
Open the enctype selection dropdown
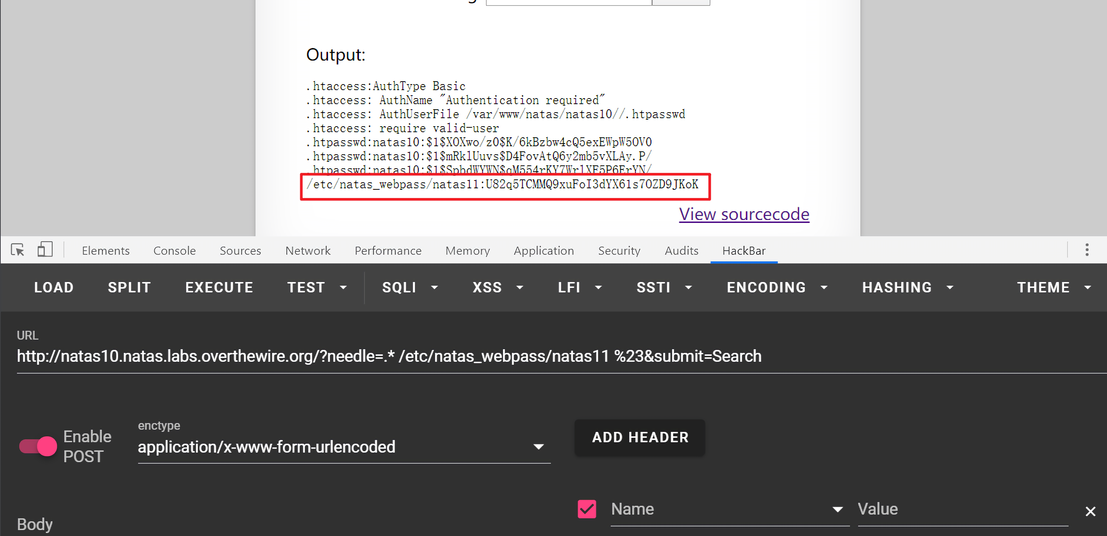click(x=344, y=447)
